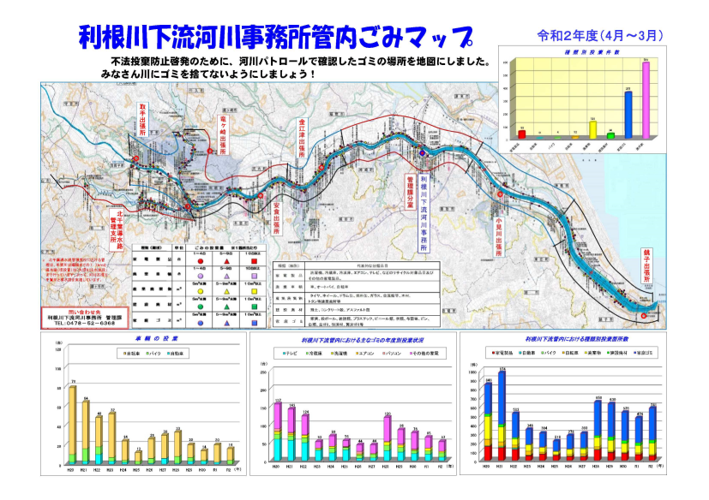
Task: Click the tallest H20 bar in 車輌の投棄 chart
Action: [72, 425]
